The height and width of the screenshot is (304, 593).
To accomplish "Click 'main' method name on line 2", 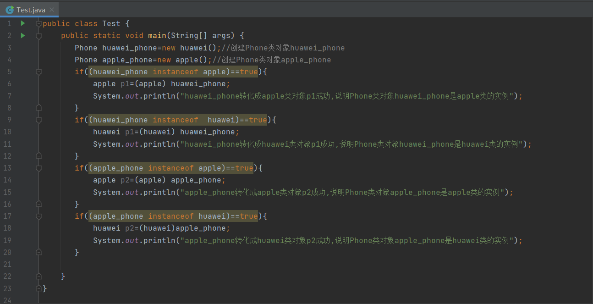I will point(157,35).
